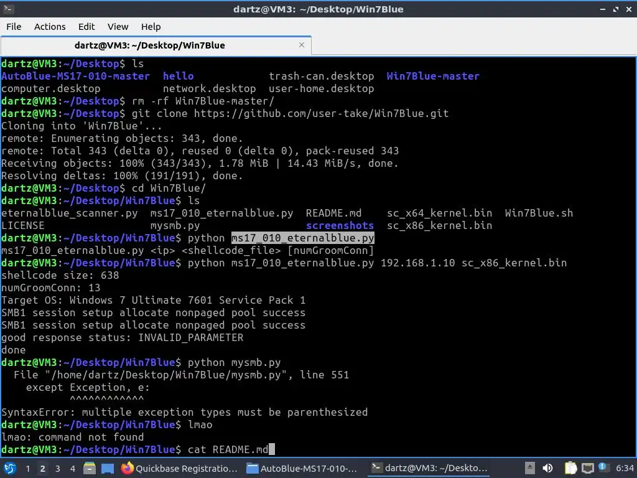
Task: Open the View menu
Action: [x=118, y=26]
